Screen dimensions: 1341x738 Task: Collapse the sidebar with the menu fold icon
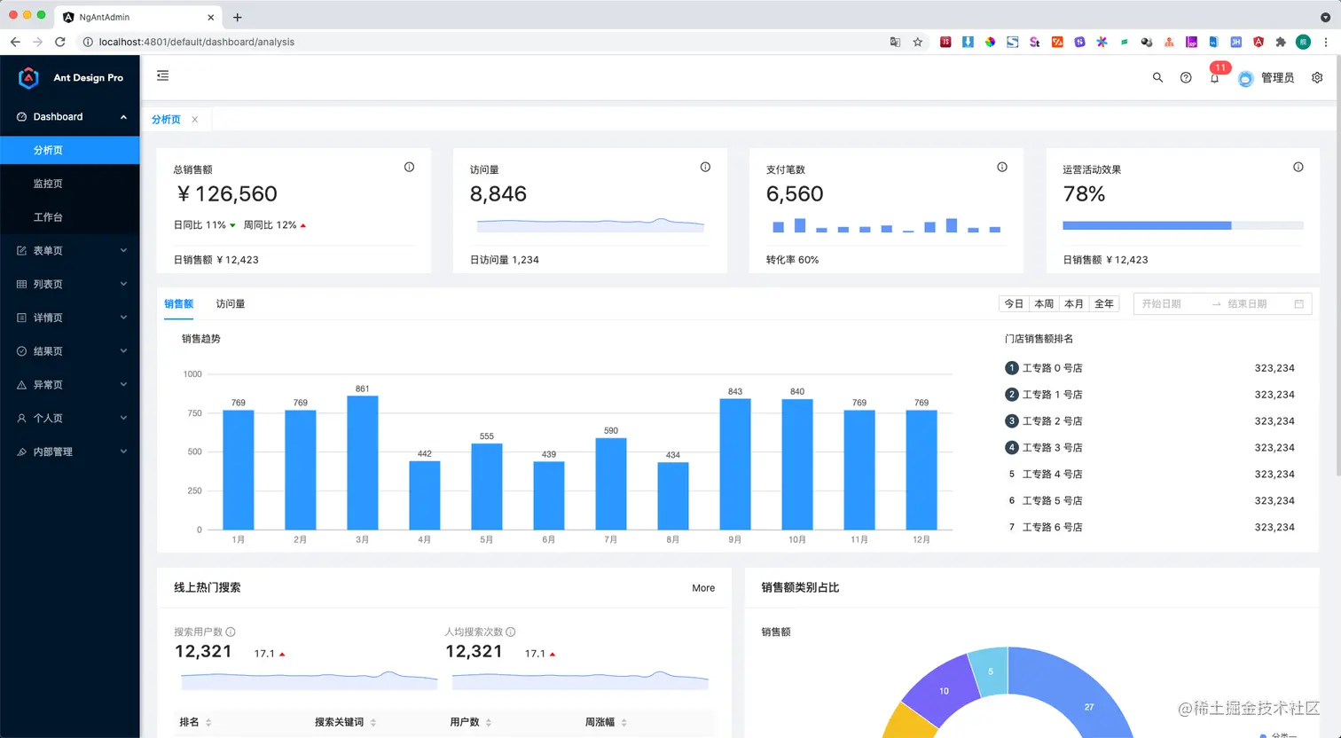162,76
